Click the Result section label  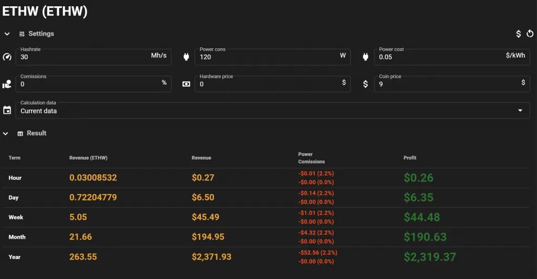37,133
